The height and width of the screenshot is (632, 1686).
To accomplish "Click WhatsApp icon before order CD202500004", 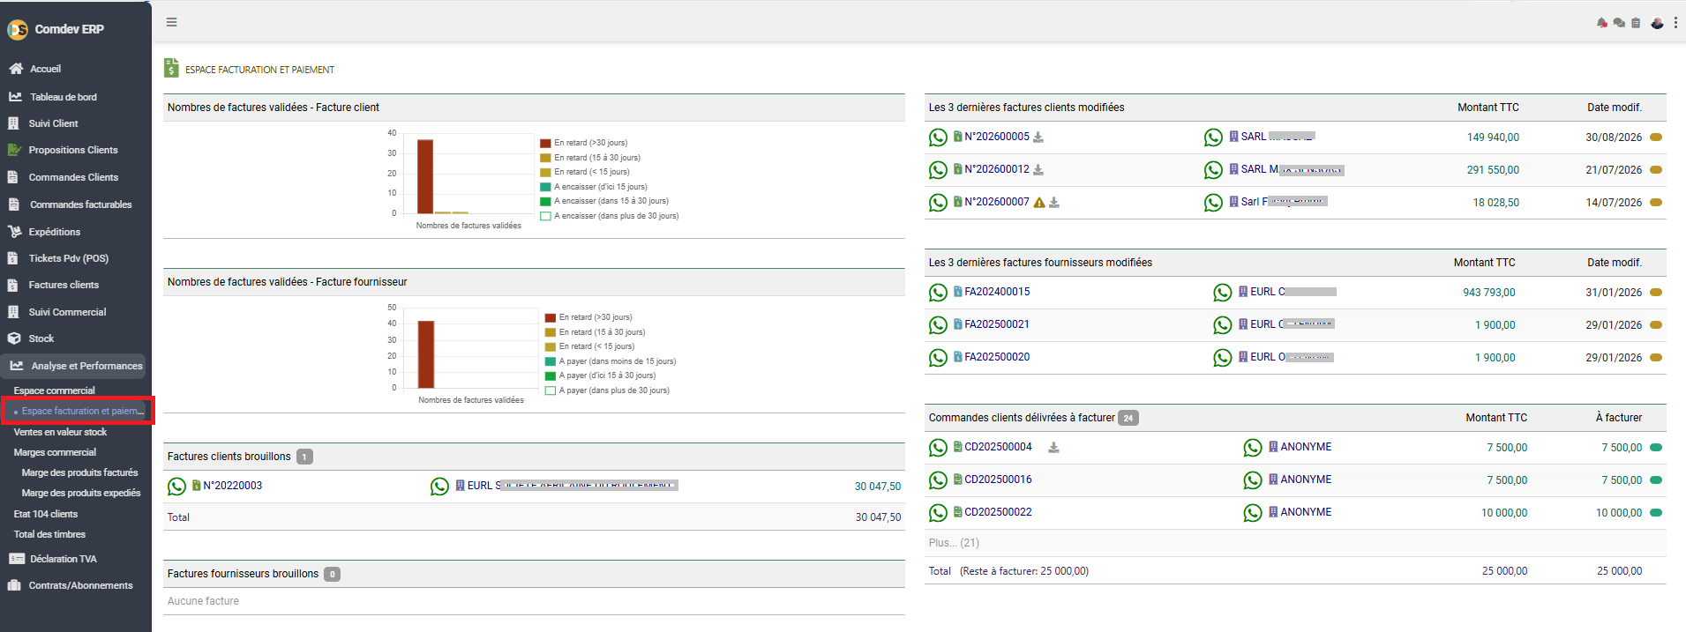I will point(938,448).
